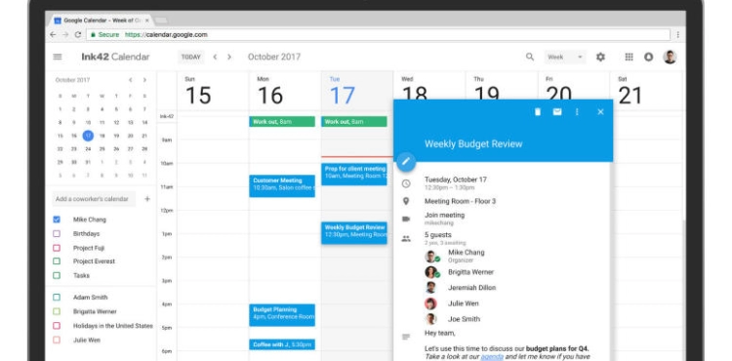This screenshot has height=361, width=732.
Task: Click the search magnifier icon
Action: [530, 57]
